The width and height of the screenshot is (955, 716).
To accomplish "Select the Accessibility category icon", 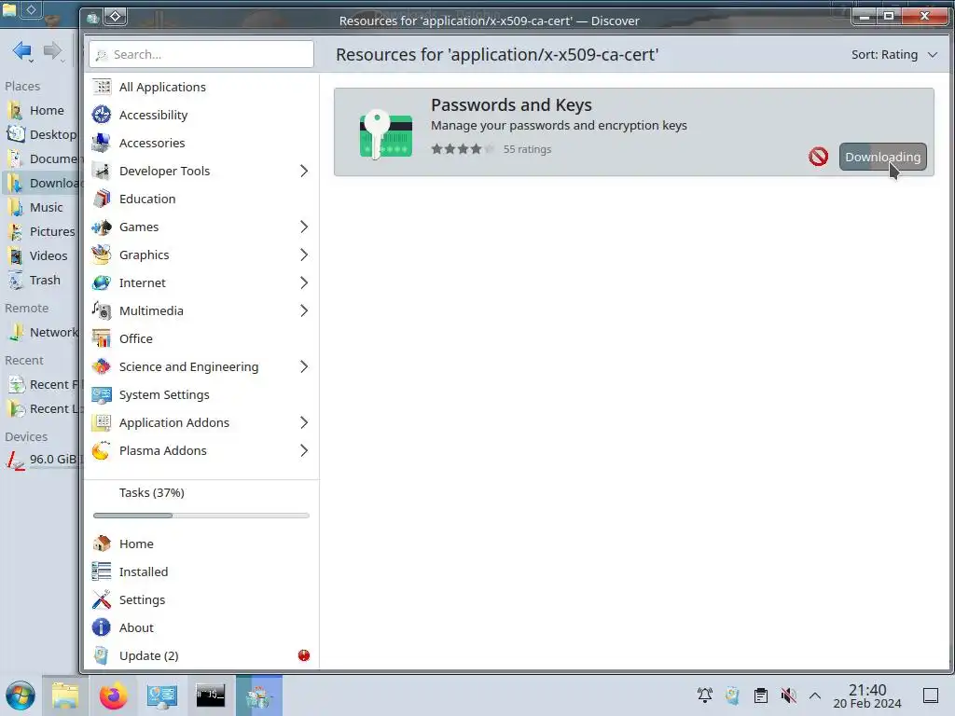I will pyautogui.click(x=102, y=115).
